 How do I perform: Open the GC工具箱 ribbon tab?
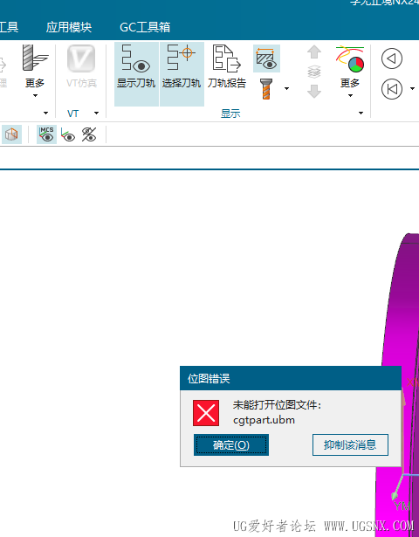(145, 27)
